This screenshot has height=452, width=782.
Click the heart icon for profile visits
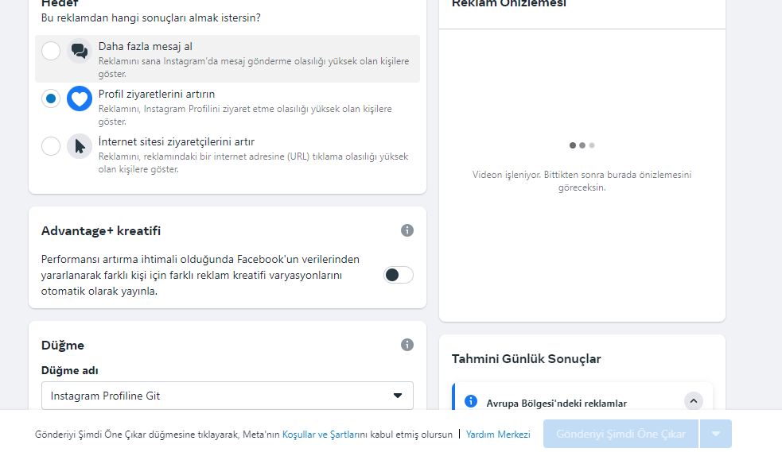[x=80, y=99]
